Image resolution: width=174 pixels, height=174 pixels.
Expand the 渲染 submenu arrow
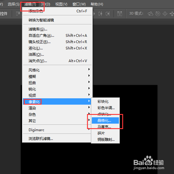(89, 107)
